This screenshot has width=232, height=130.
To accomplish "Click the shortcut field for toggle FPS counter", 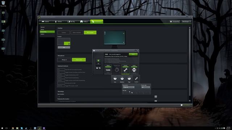I will click(x=61, y=86).
